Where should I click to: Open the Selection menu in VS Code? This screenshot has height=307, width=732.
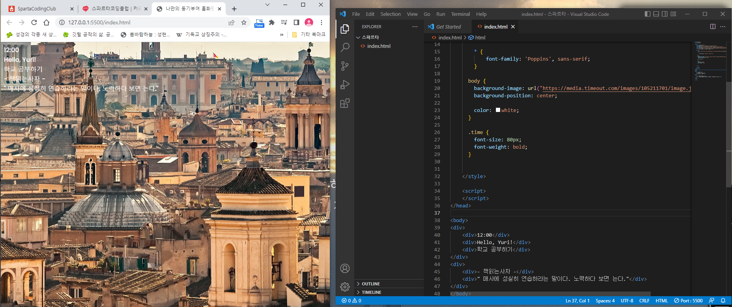pyautogui.click(x=391, y=14)
